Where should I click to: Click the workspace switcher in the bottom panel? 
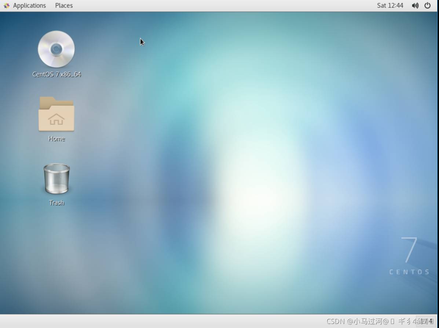tap(425, 321)
